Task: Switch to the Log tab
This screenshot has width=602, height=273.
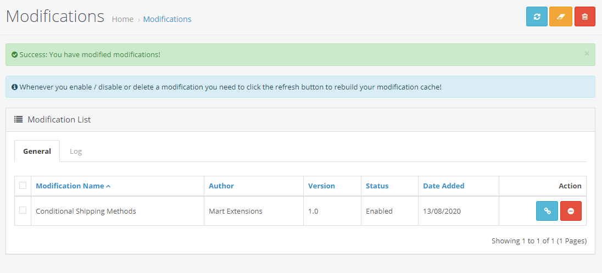Action: click(76, 151)
